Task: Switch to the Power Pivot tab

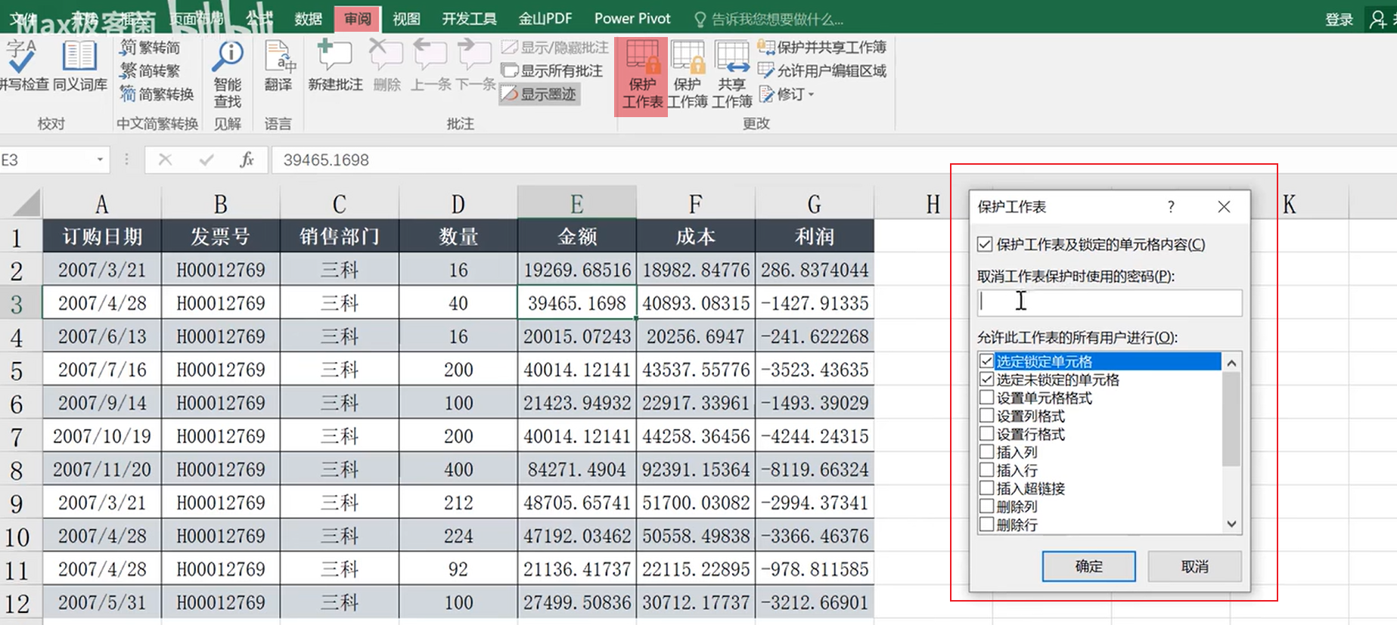Action: click(632, 19)
